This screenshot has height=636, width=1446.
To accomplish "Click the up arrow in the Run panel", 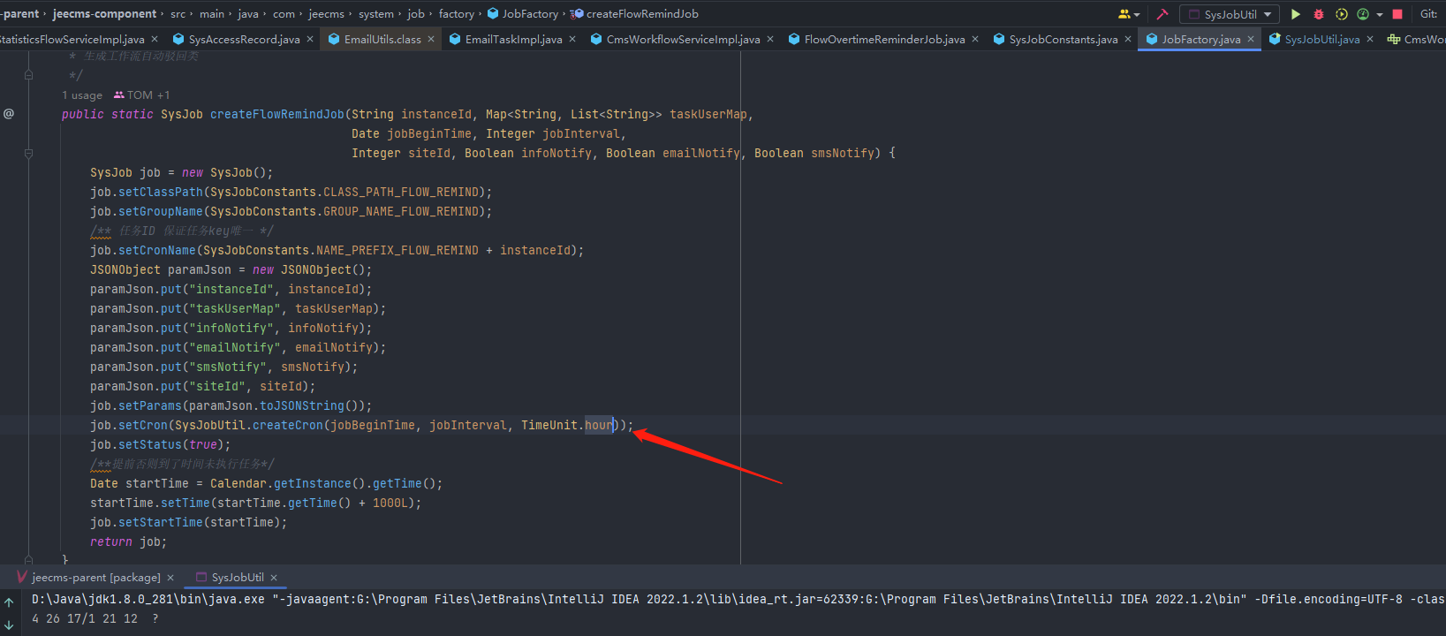I will coord(9,602).
